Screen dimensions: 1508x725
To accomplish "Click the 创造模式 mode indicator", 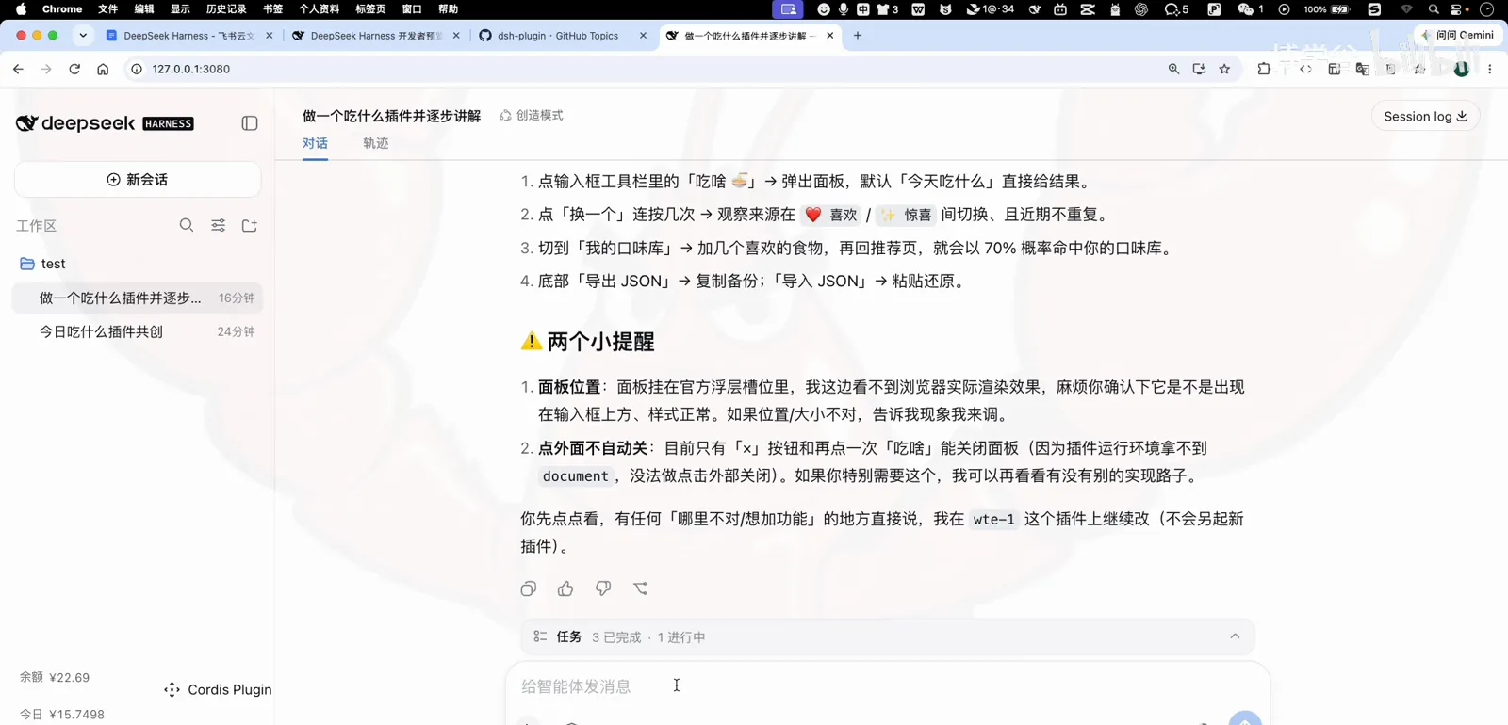I will point(532,116).
